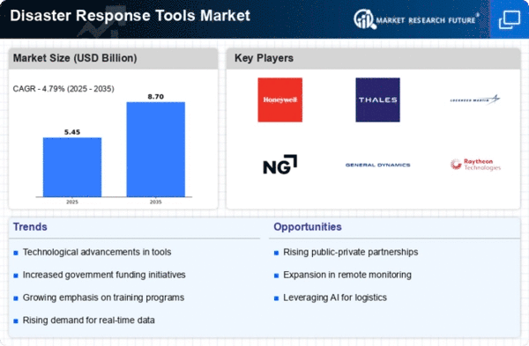
Task: Click the Disaster Response Tools Market title
Action: [x=130, y=16]
